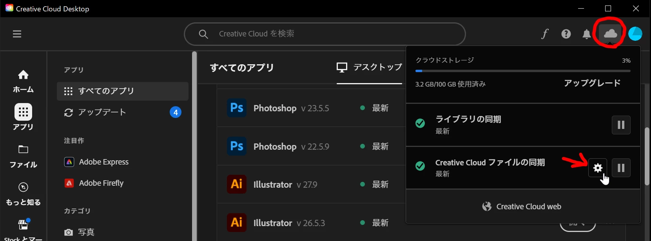This screenshot has width=651, height=241.
Task: Select すべてのアプリ in the side menu
Action: [x=123, y=91]
